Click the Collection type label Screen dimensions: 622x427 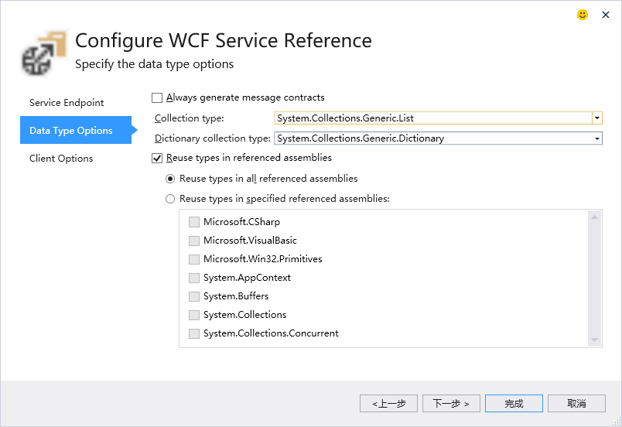click(x=190, y=118)
